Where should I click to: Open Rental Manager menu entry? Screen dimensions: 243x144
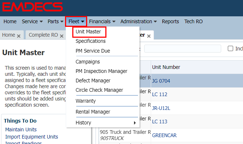click(93, 112)
